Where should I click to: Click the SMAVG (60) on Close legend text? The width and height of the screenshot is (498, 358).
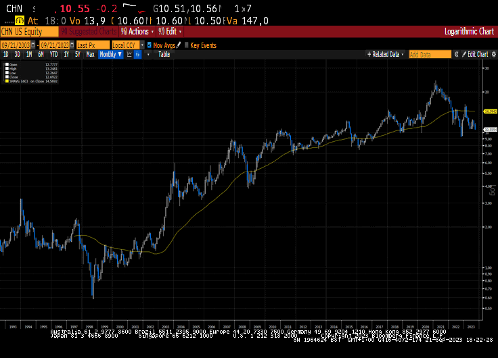click(x=26, y=81)
